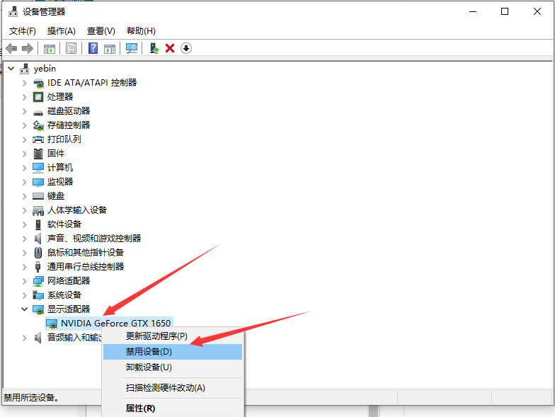555x417 pixels.
Task: Expand the 软件设备 node
Action: [x=24, y=224]
